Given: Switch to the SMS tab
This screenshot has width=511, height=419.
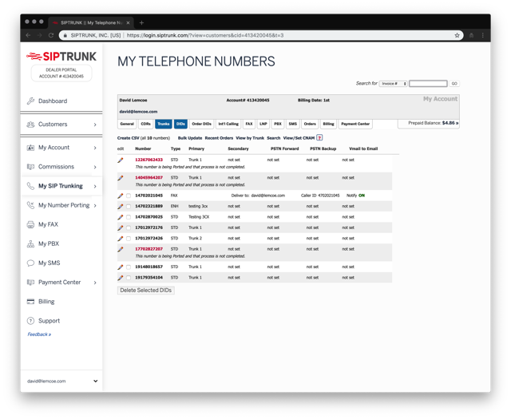Looking at the screenshot, I should 293,124.
